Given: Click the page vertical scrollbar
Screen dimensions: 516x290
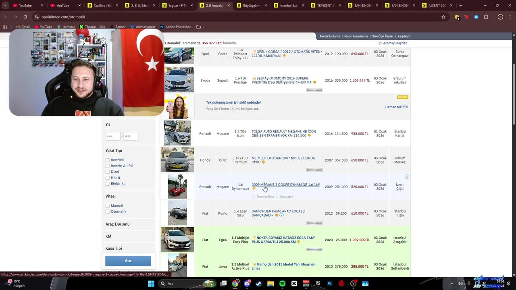Looking at the screenshot, I should coord(513,95).
